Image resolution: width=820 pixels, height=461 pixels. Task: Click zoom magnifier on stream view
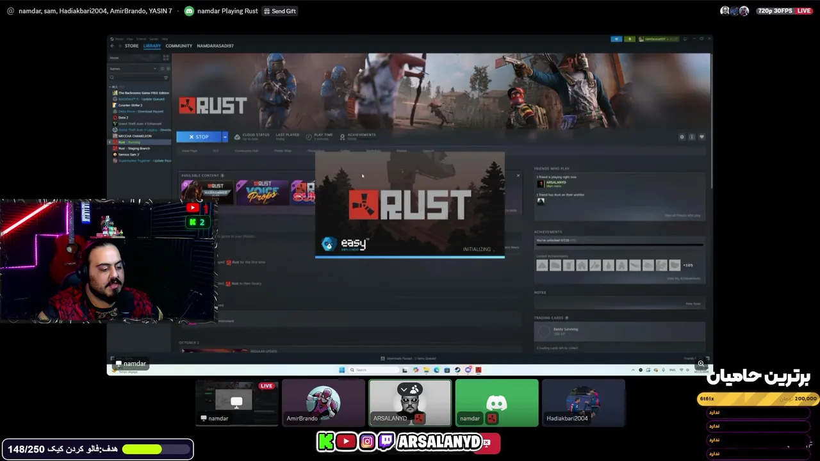tap(701, 364)
